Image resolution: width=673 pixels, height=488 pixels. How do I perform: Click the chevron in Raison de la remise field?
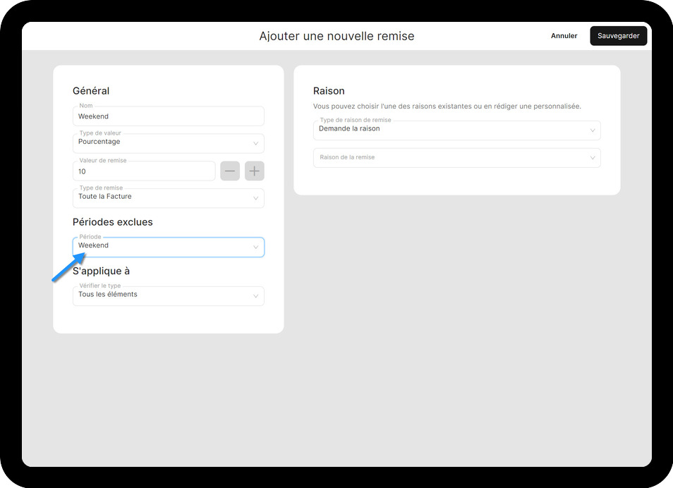592,158
